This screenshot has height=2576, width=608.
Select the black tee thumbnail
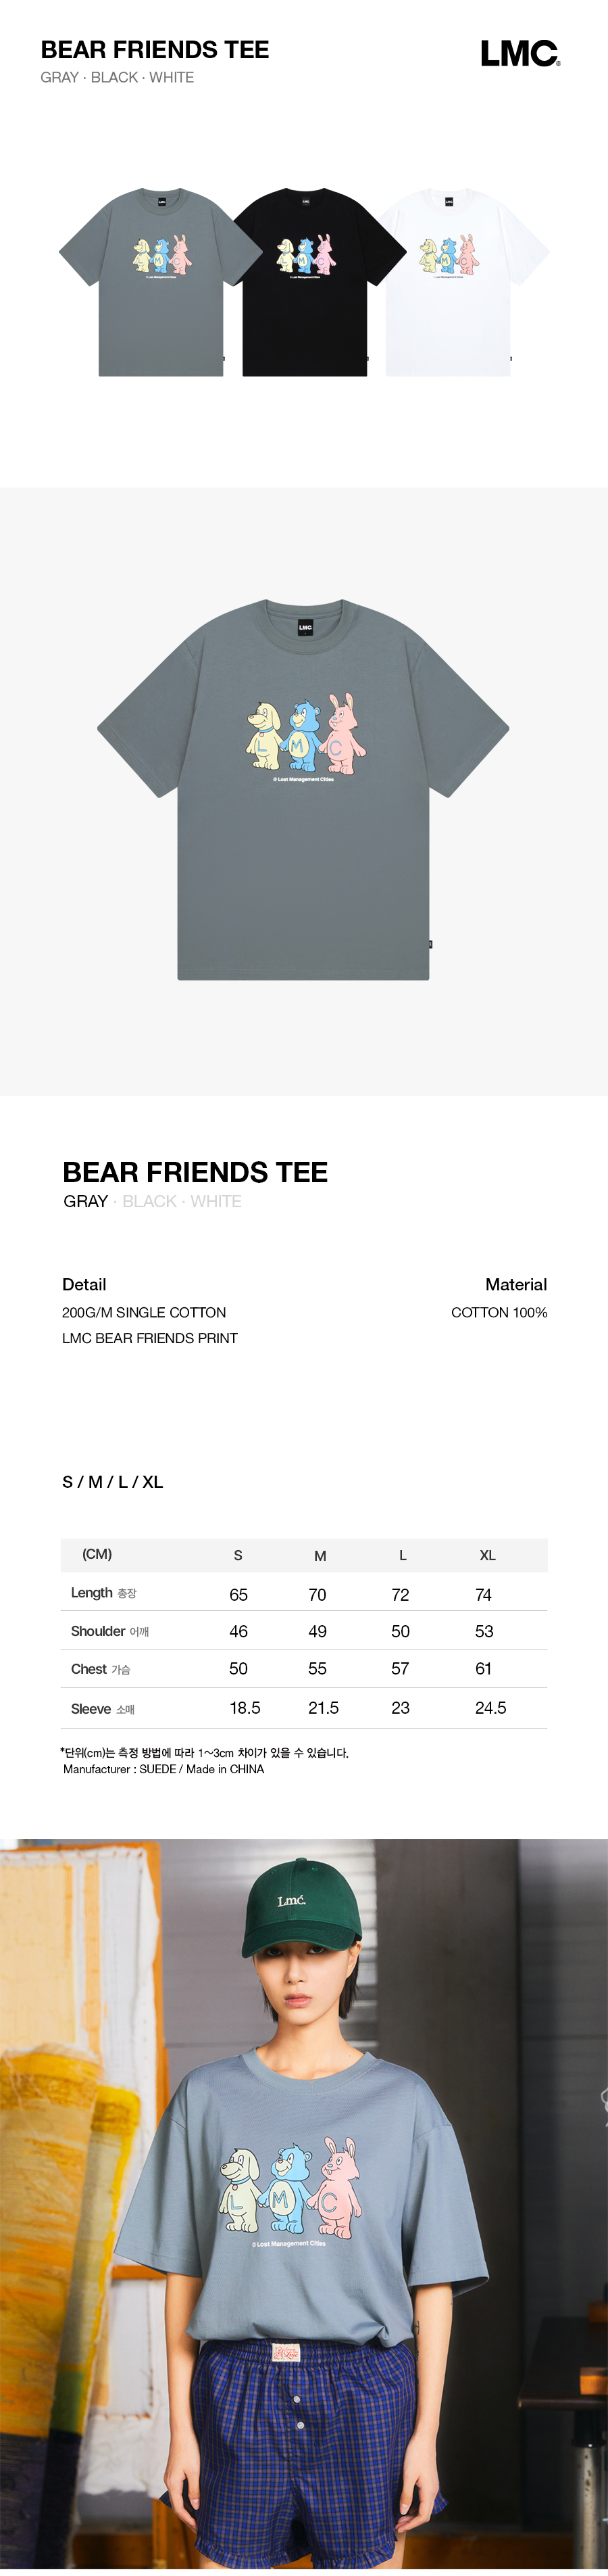pyautogui.click(x=305, y=282)
